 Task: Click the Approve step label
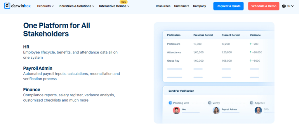pos(260,103)
